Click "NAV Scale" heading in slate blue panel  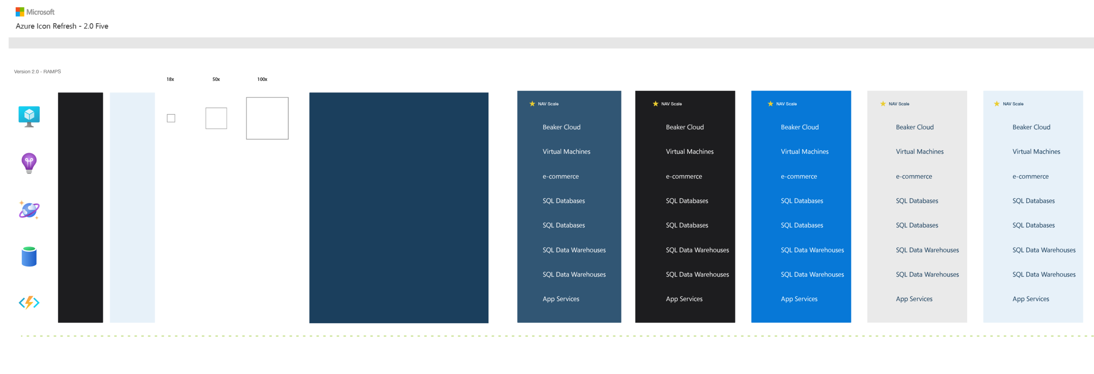tap(548, 104)
